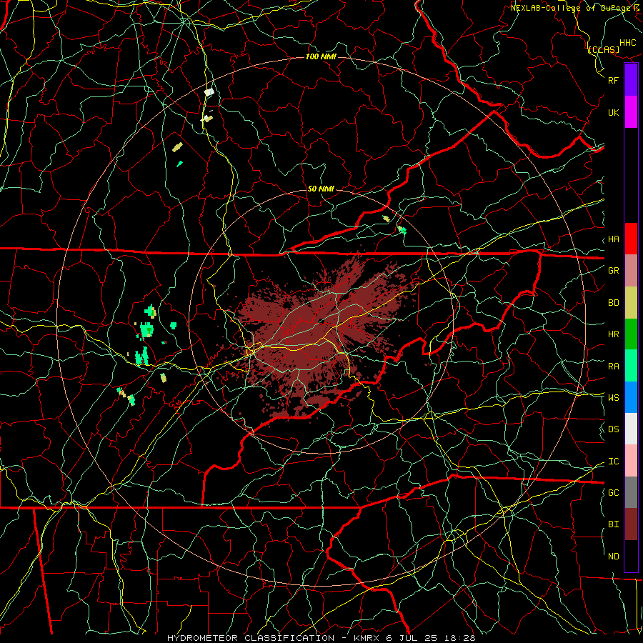Click the ND legend label
Screen dimensions: 643x643
click(613, 557)
